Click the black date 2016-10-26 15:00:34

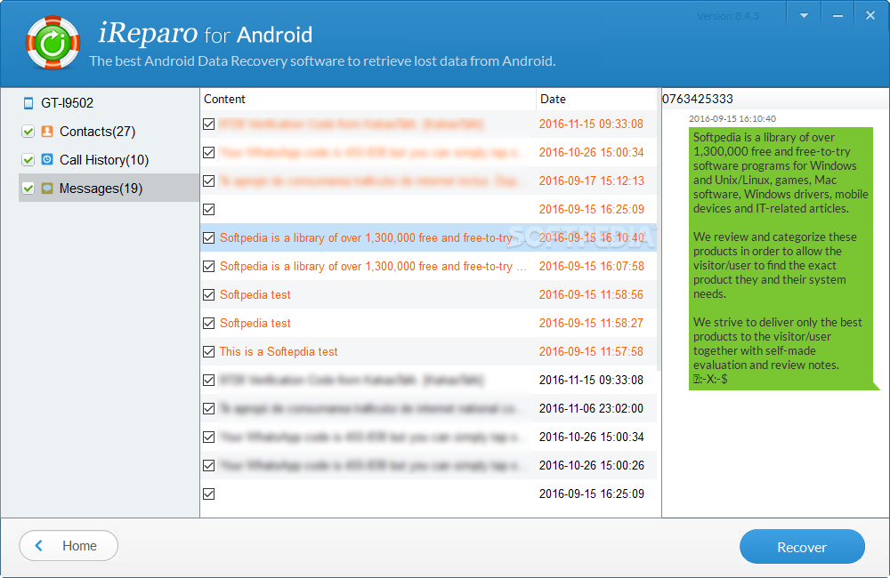[x=592, y=437]
